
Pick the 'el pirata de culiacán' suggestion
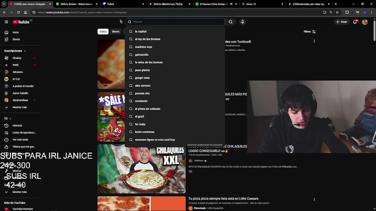coord(175,109)
